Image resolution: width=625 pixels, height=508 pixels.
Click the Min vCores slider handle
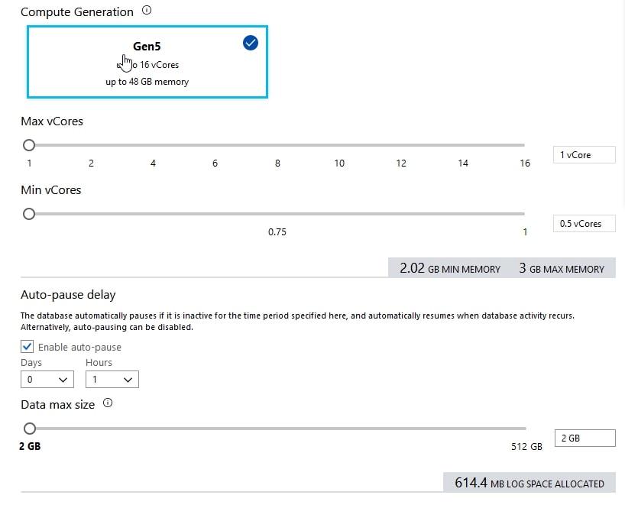coord(29,214)
